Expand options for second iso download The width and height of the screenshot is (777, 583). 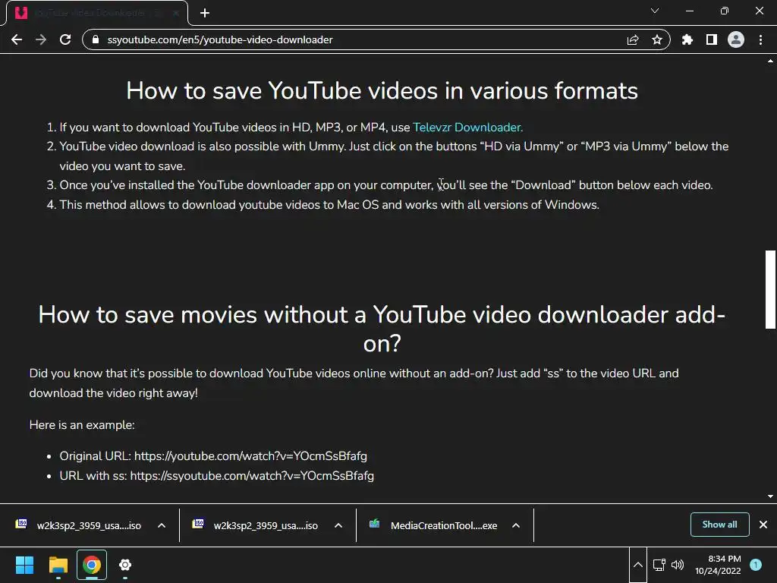tap(338, 525)
